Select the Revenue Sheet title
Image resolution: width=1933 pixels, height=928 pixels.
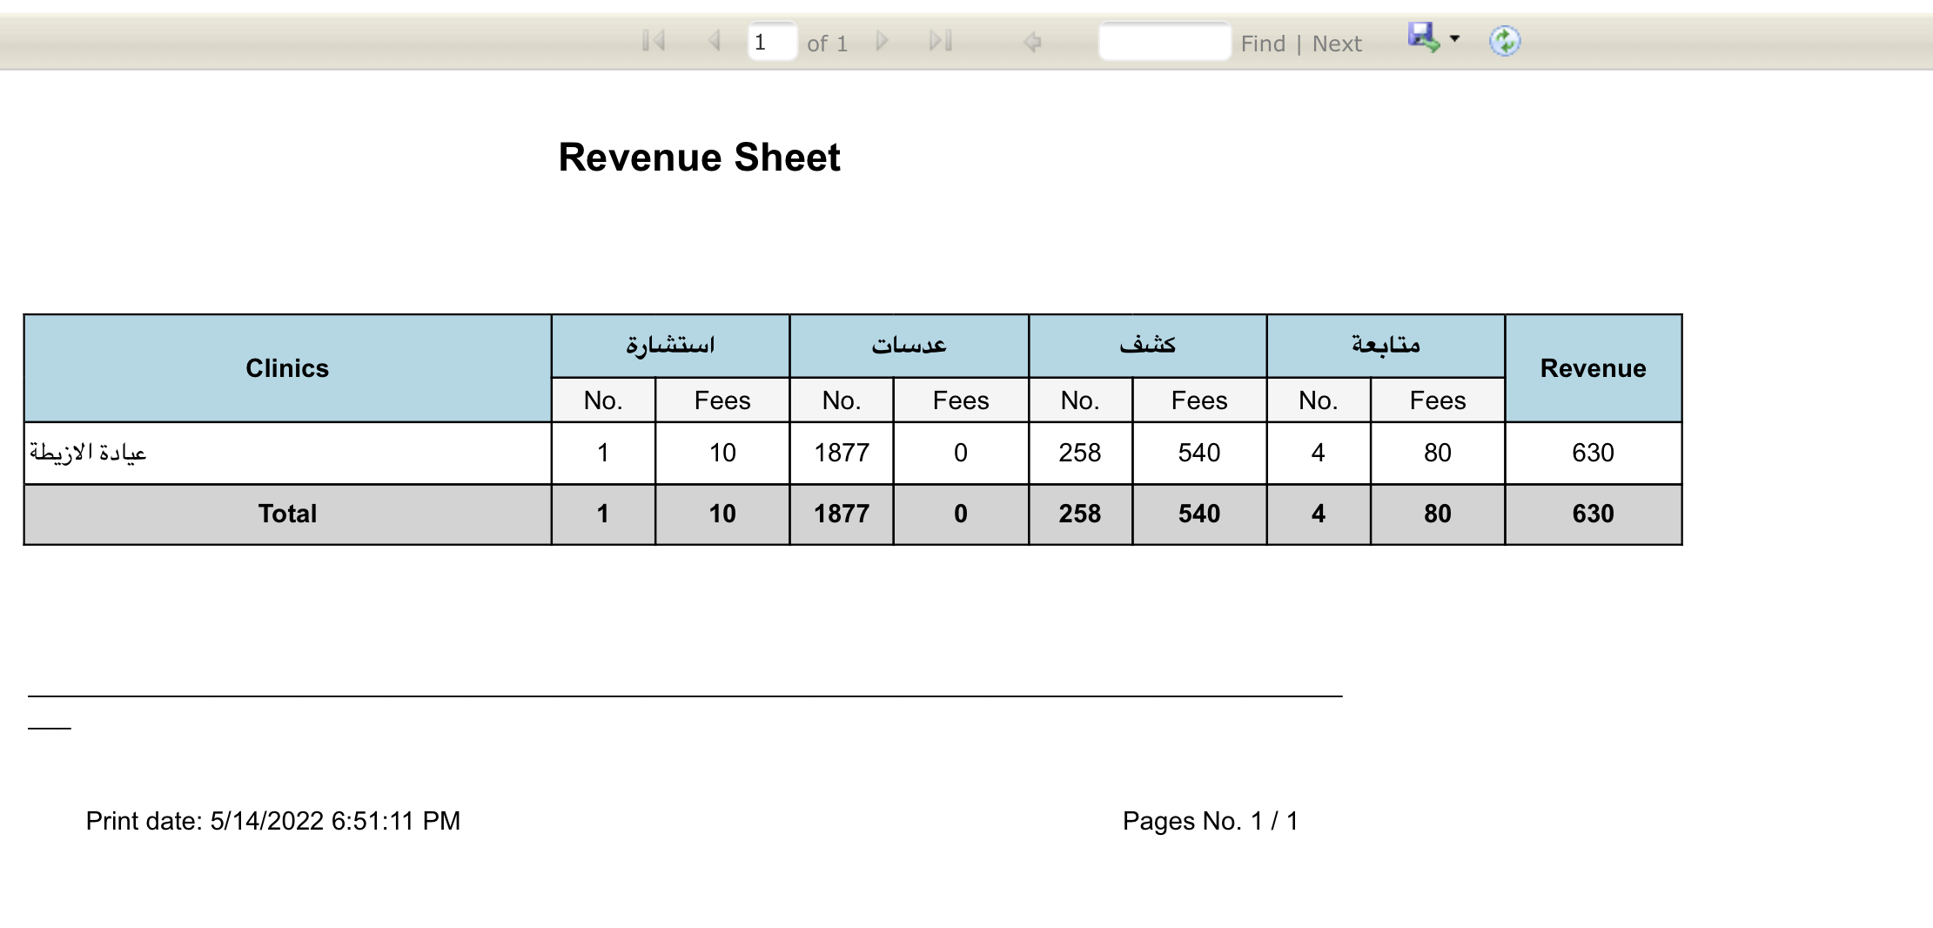click(699, 158)
